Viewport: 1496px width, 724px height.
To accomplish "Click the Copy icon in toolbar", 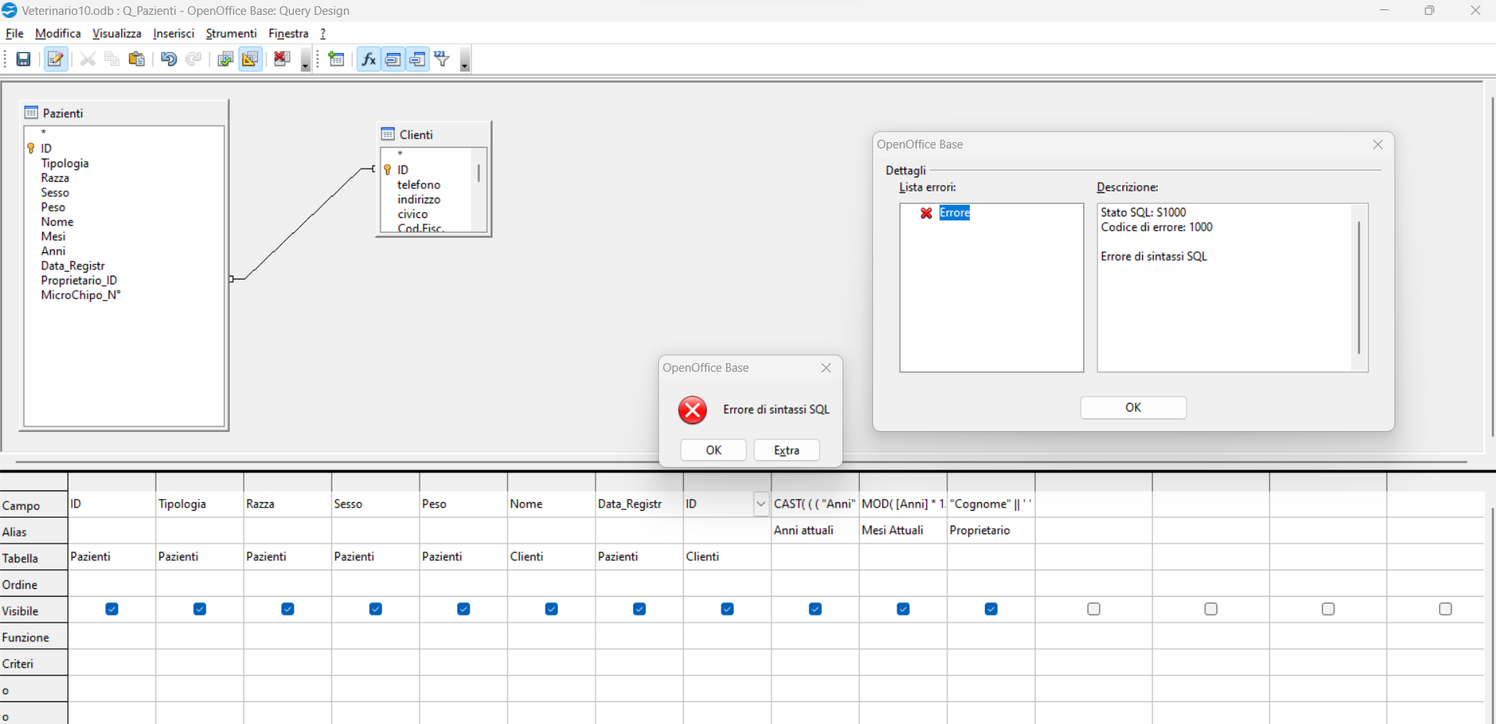I will [x=112, y=59].
